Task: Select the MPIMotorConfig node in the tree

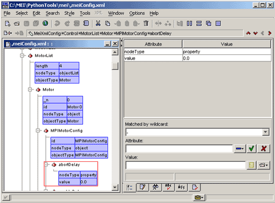Action: point(67,131)
